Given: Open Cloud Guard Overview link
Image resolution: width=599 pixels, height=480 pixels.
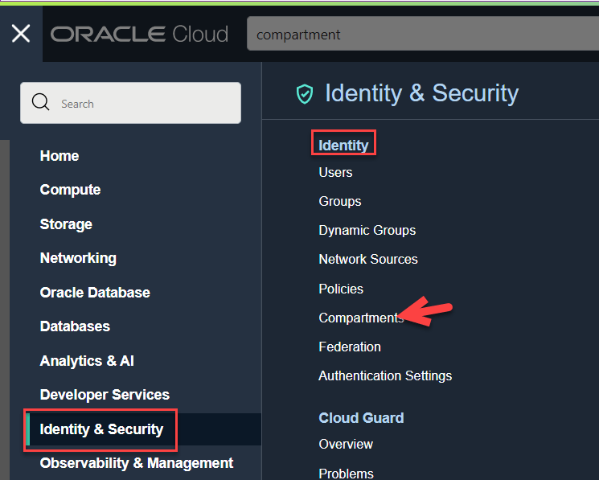Looking at the screenshot, I should tap(346, 444).
